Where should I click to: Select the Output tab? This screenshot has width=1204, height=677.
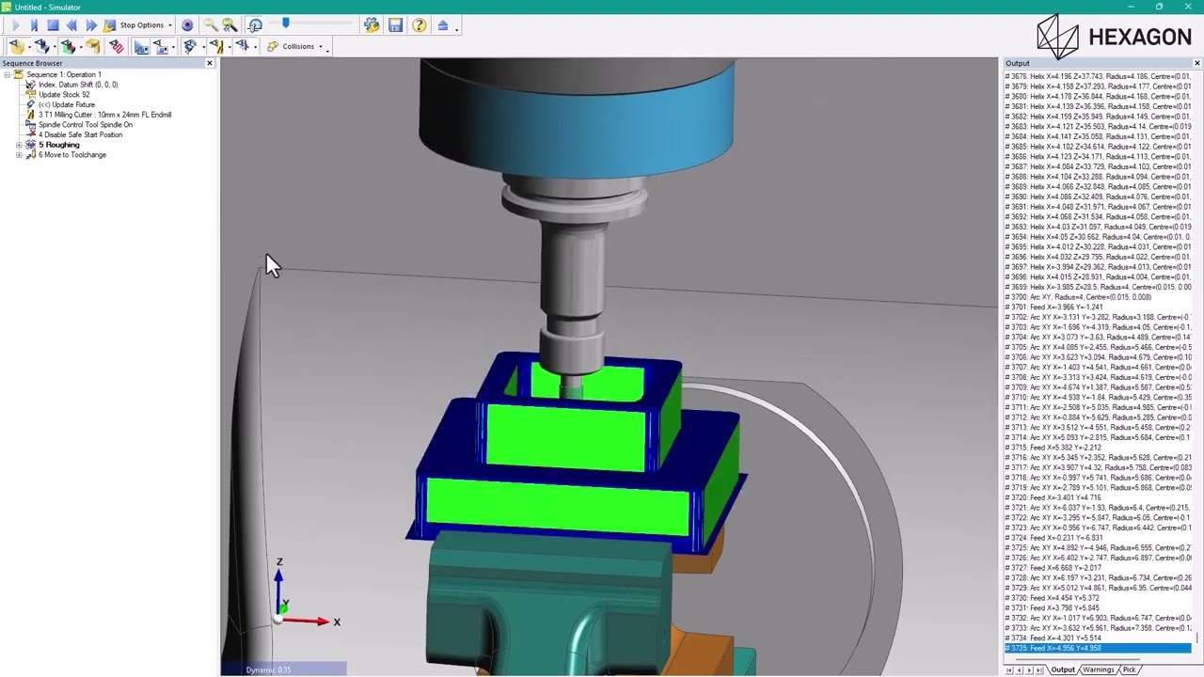[1063, 669]
